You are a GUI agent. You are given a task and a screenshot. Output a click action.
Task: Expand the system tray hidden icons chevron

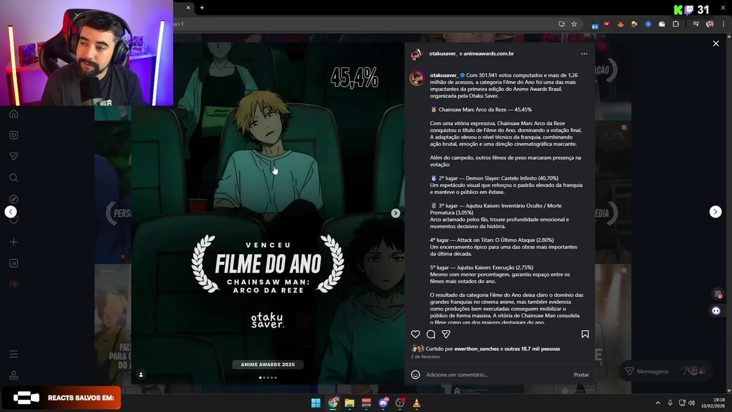click(x=658, y=403)
